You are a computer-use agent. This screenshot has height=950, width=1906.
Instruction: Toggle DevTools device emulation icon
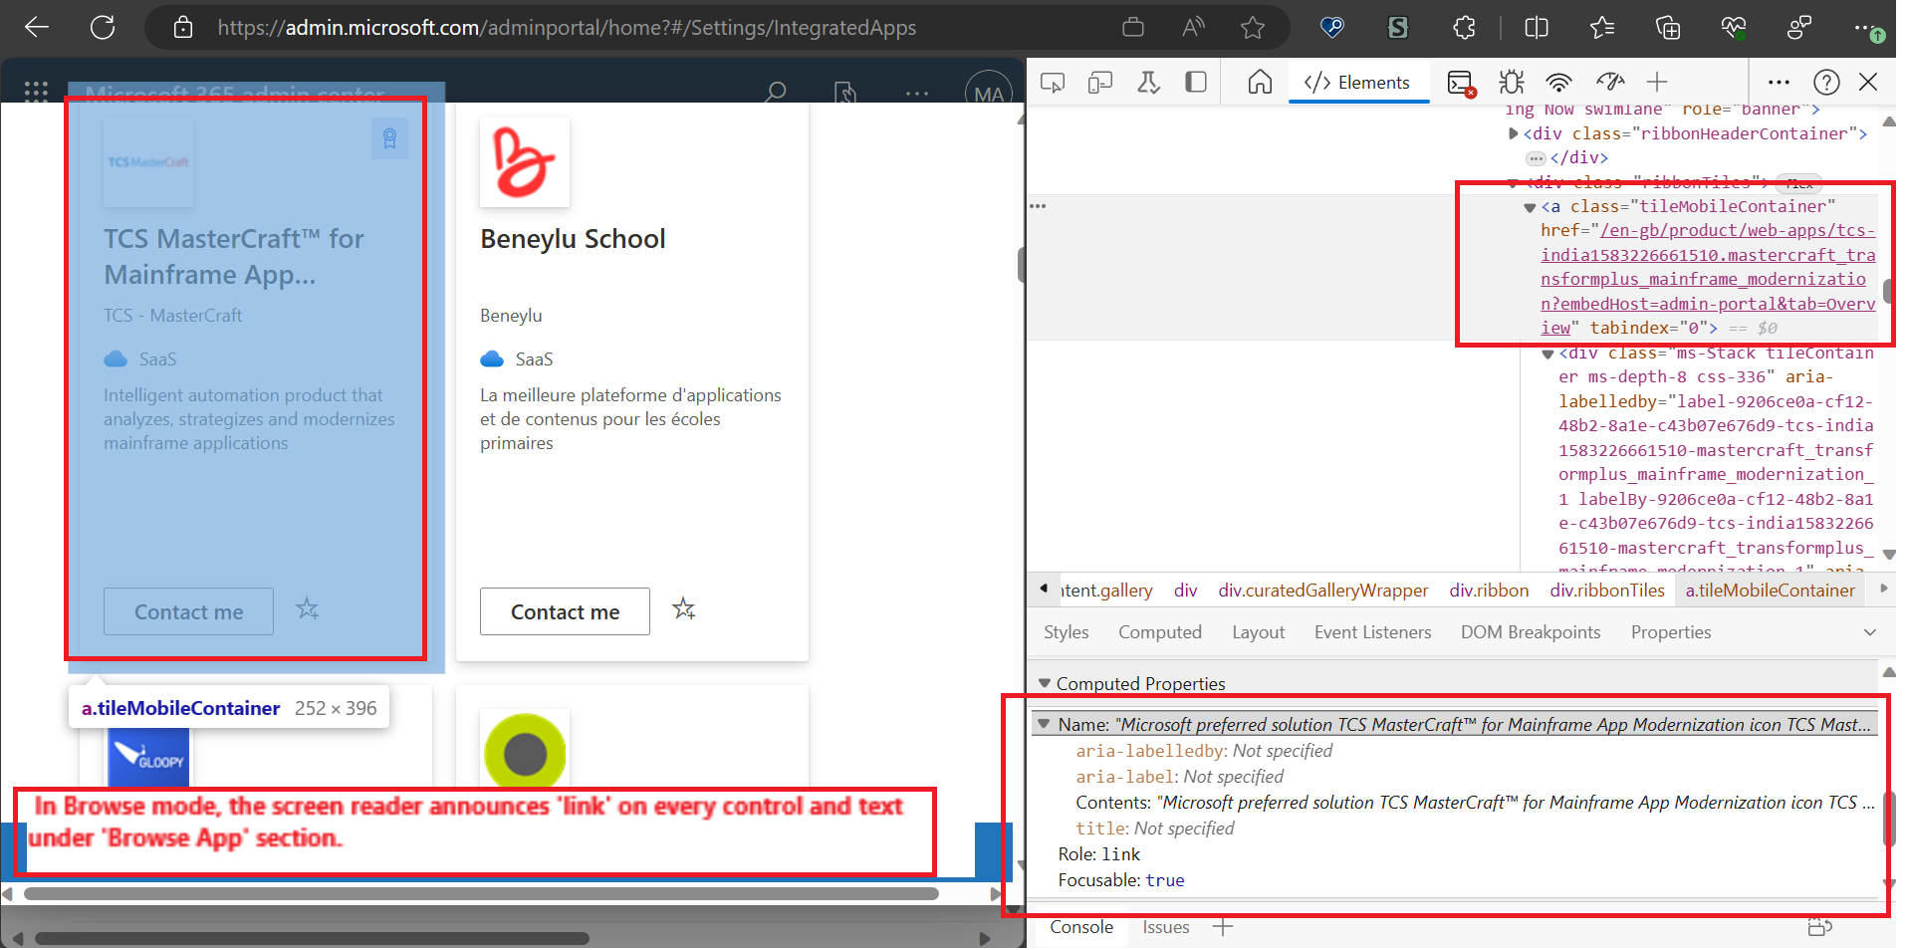click(x=1100, y=82)
